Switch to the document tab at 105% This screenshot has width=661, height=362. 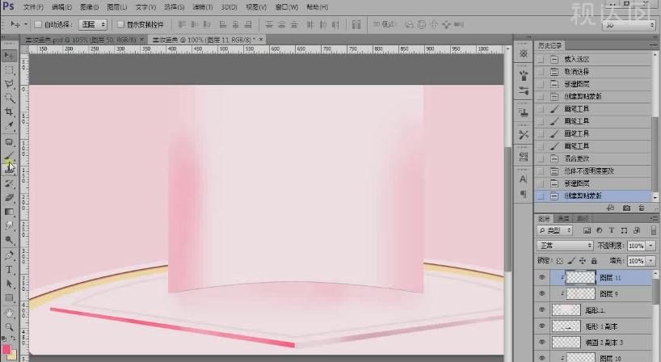pyautogui.click(x=74, y=39)
